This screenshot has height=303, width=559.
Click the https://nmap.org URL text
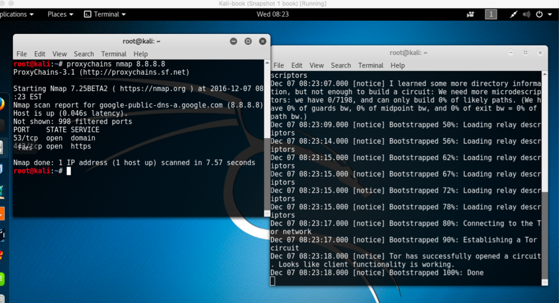click(153, 89)
